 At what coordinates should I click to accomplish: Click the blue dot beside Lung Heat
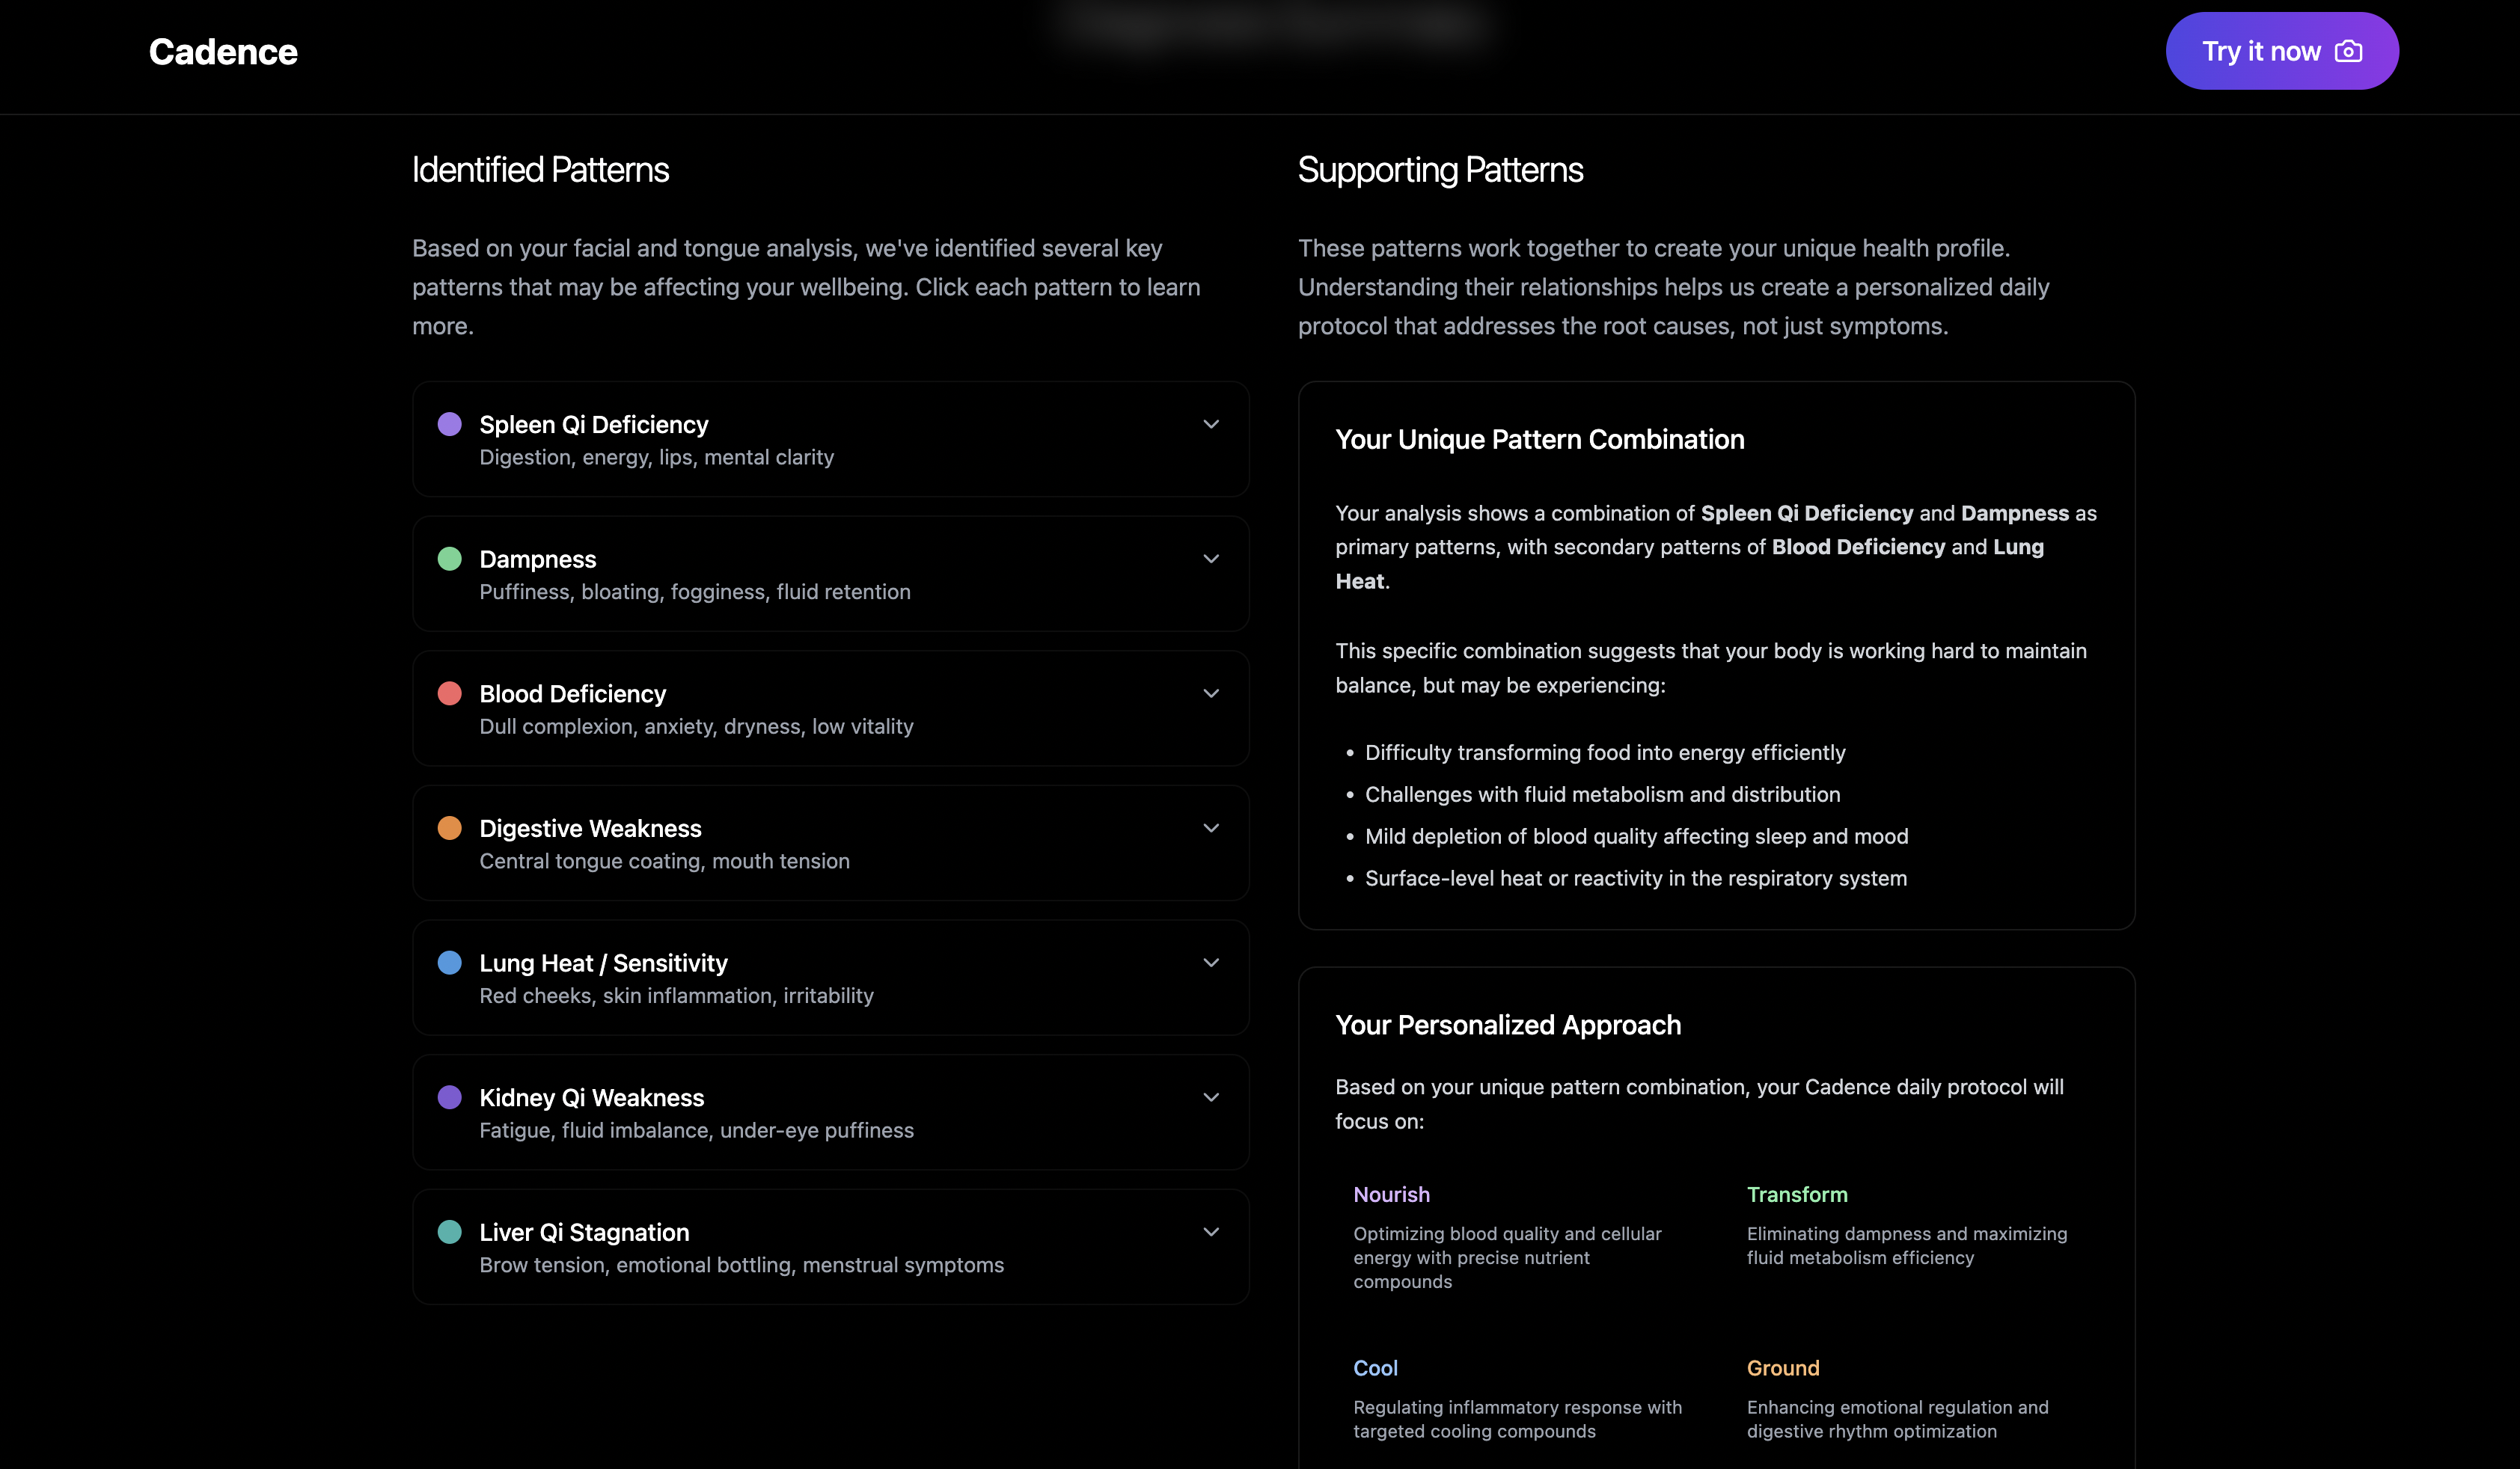coord(450,963)
